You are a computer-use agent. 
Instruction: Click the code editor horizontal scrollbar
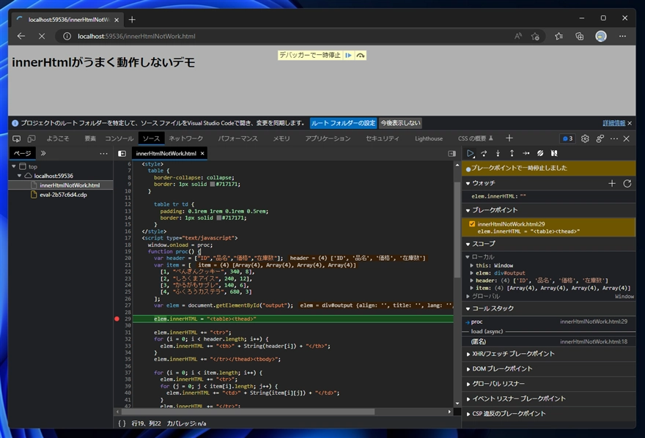pos(248,412)
